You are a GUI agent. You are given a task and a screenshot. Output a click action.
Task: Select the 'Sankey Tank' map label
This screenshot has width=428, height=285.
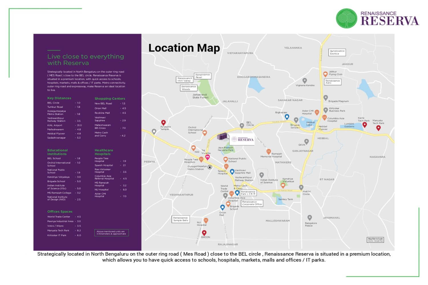tap(286, 199)
